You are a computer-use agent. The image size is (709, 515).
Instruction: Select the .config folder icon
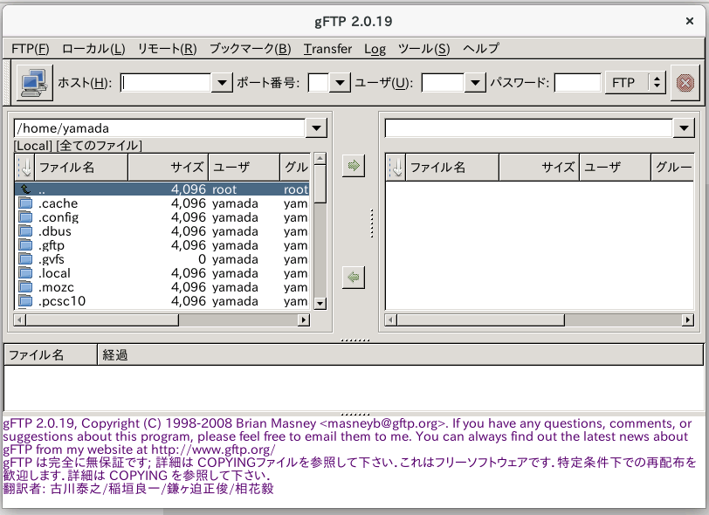click(25, 217)
